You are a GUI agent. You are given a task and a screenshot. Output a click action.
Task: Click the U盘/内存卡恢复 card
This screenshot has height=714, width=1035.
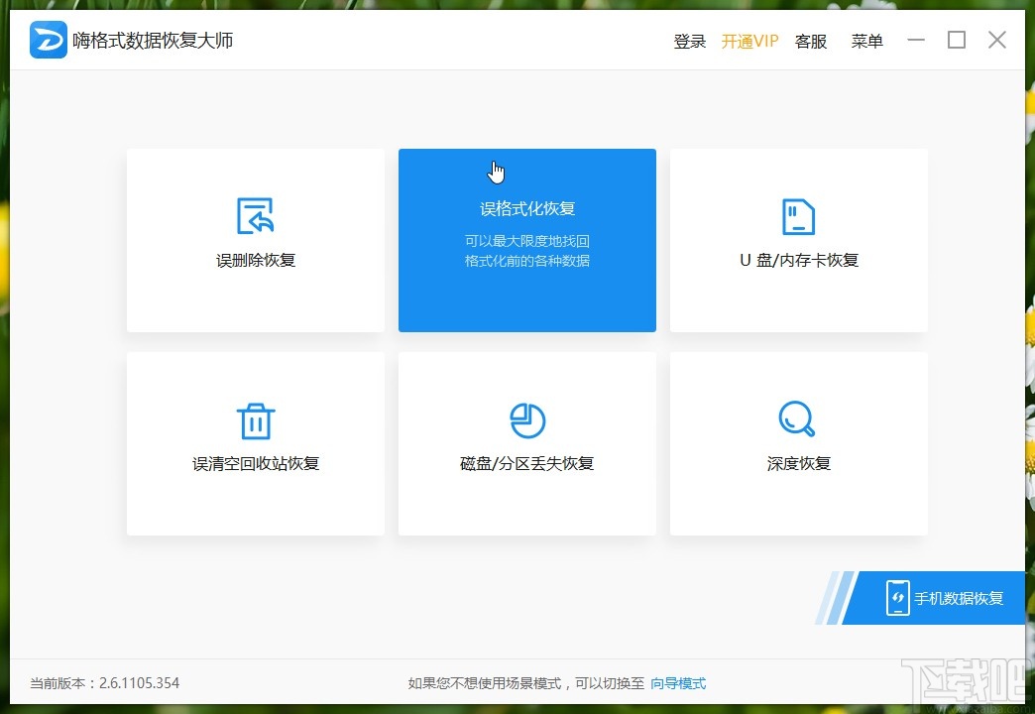point(798,240)
